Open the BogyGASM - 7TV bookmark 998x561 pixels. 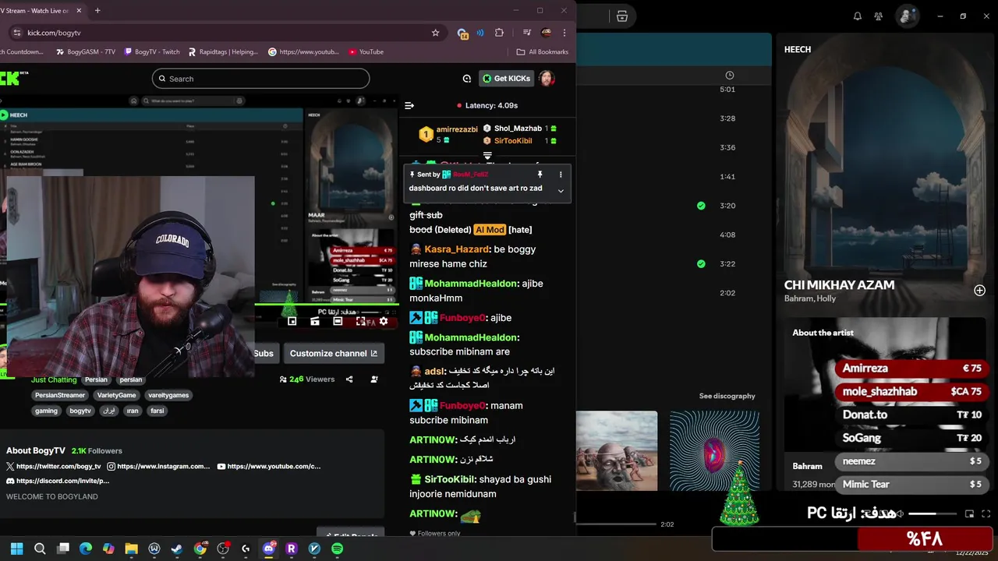point(86,52)
